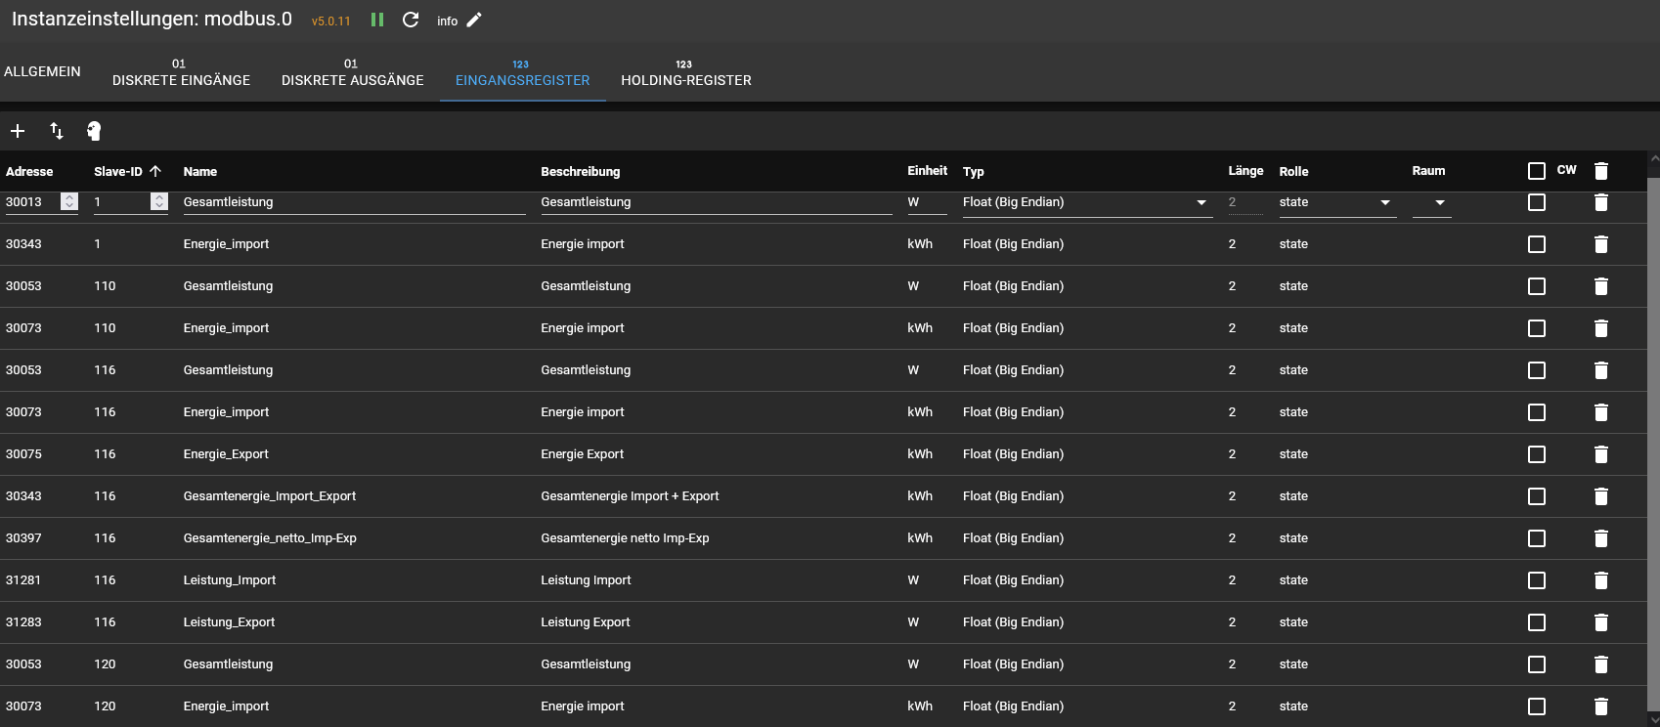Click the Gesamtenergie Import + Export description
The width and height of the screenshot is (1660, 727).
(x=630, y=496)
